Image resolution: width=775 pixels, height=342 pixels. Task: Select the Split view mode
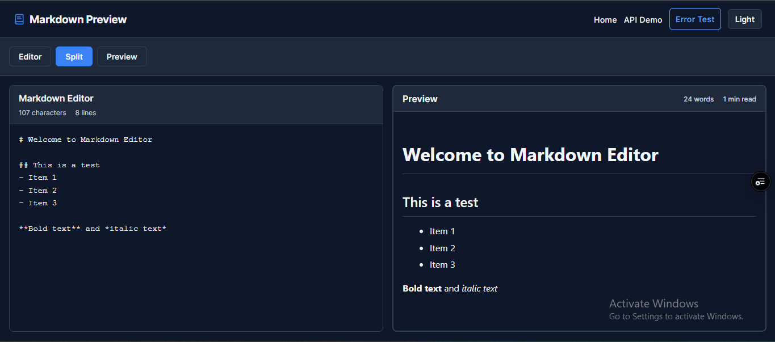[74, 57]
